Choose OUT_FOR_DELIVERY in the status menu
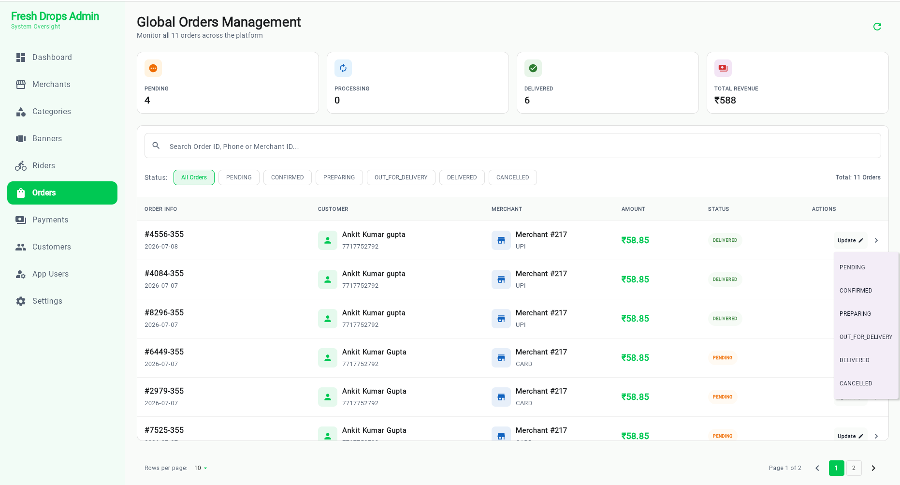This screenshot has height=485, width=900. pyautogui.click(x=866, y=337)
